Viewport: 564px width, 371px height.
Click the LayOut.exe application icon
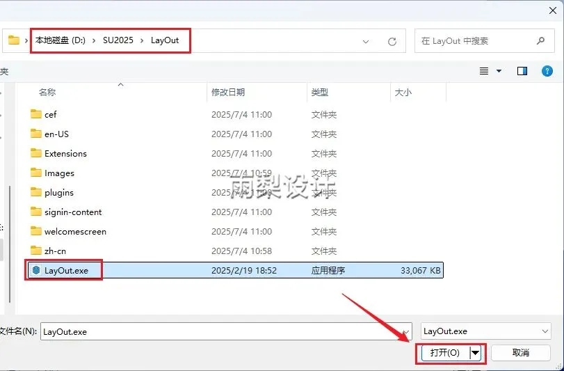(36, 270)
